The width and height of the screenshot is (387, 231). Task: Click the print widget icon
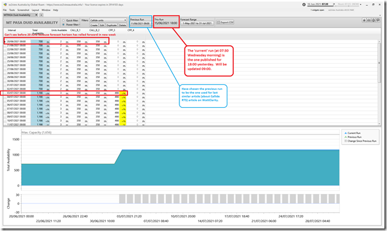(368, 20)
